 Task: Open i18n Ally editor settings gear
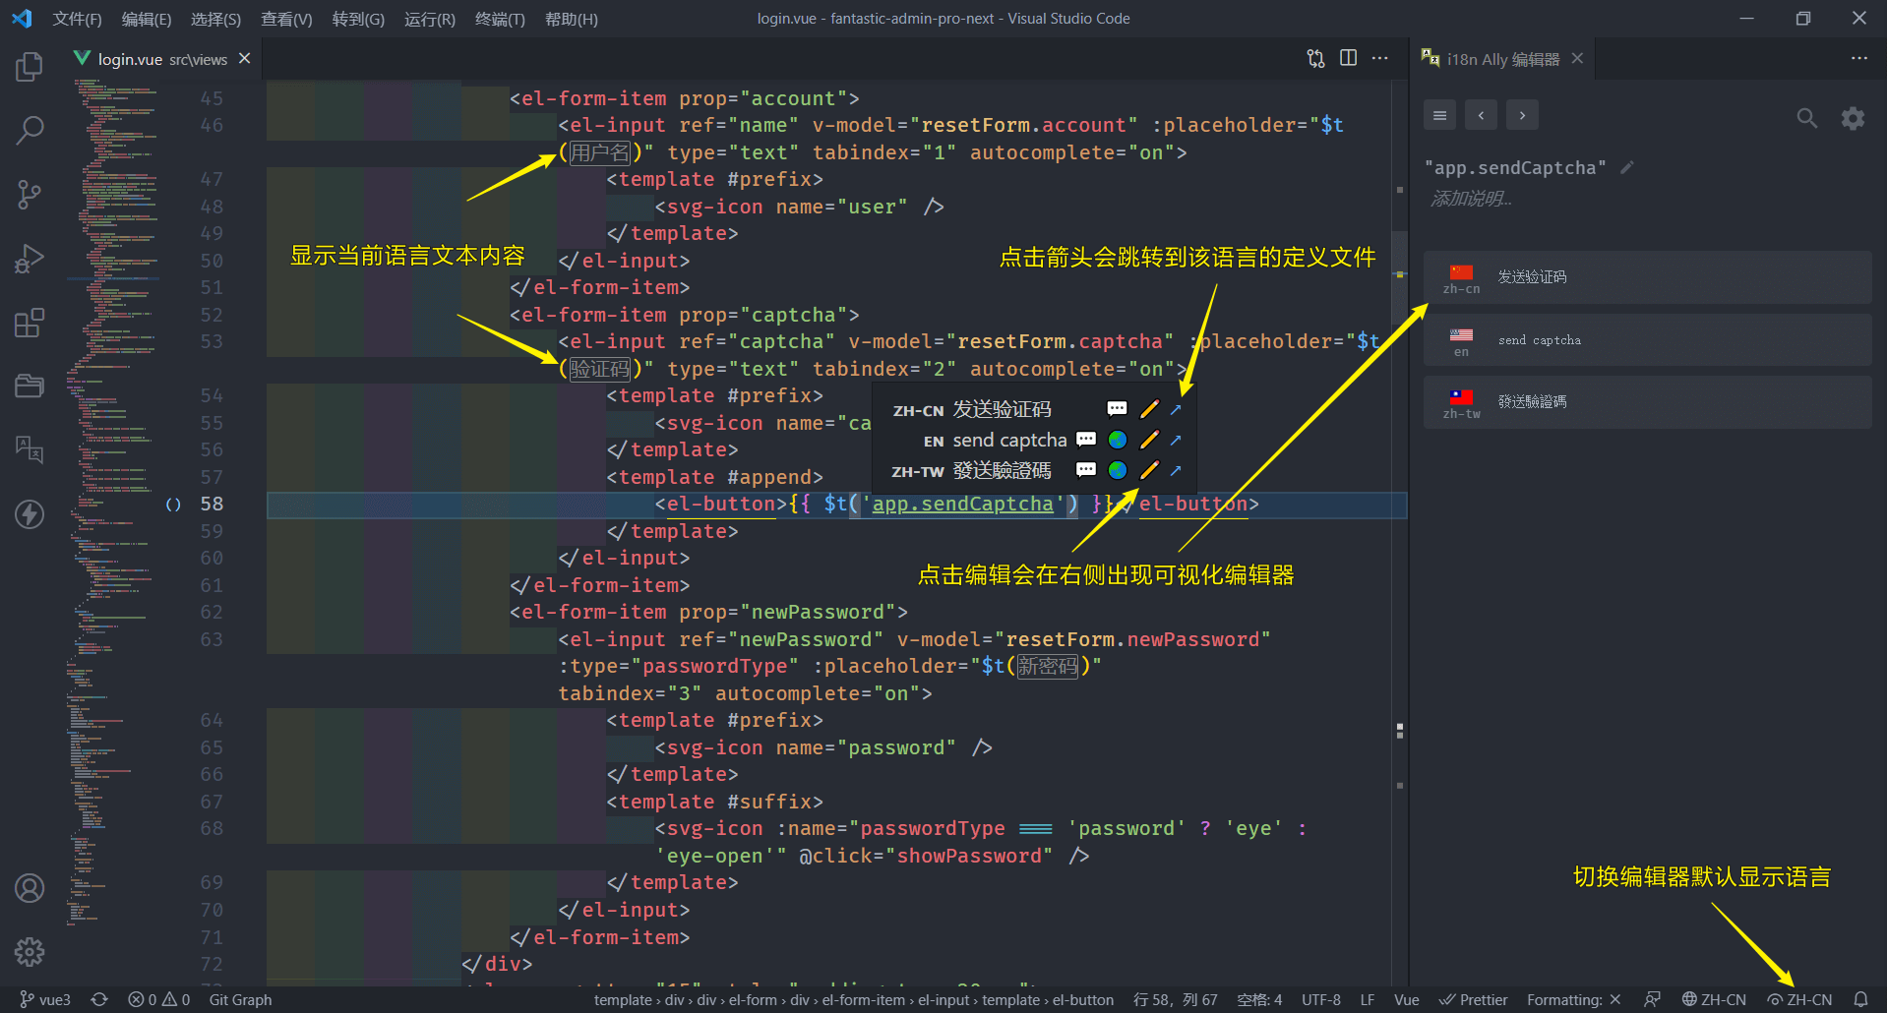pos(1853,119)
